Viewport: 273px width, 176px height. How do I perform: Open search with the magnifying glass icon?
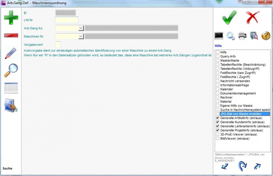click(x=11, y=70)
